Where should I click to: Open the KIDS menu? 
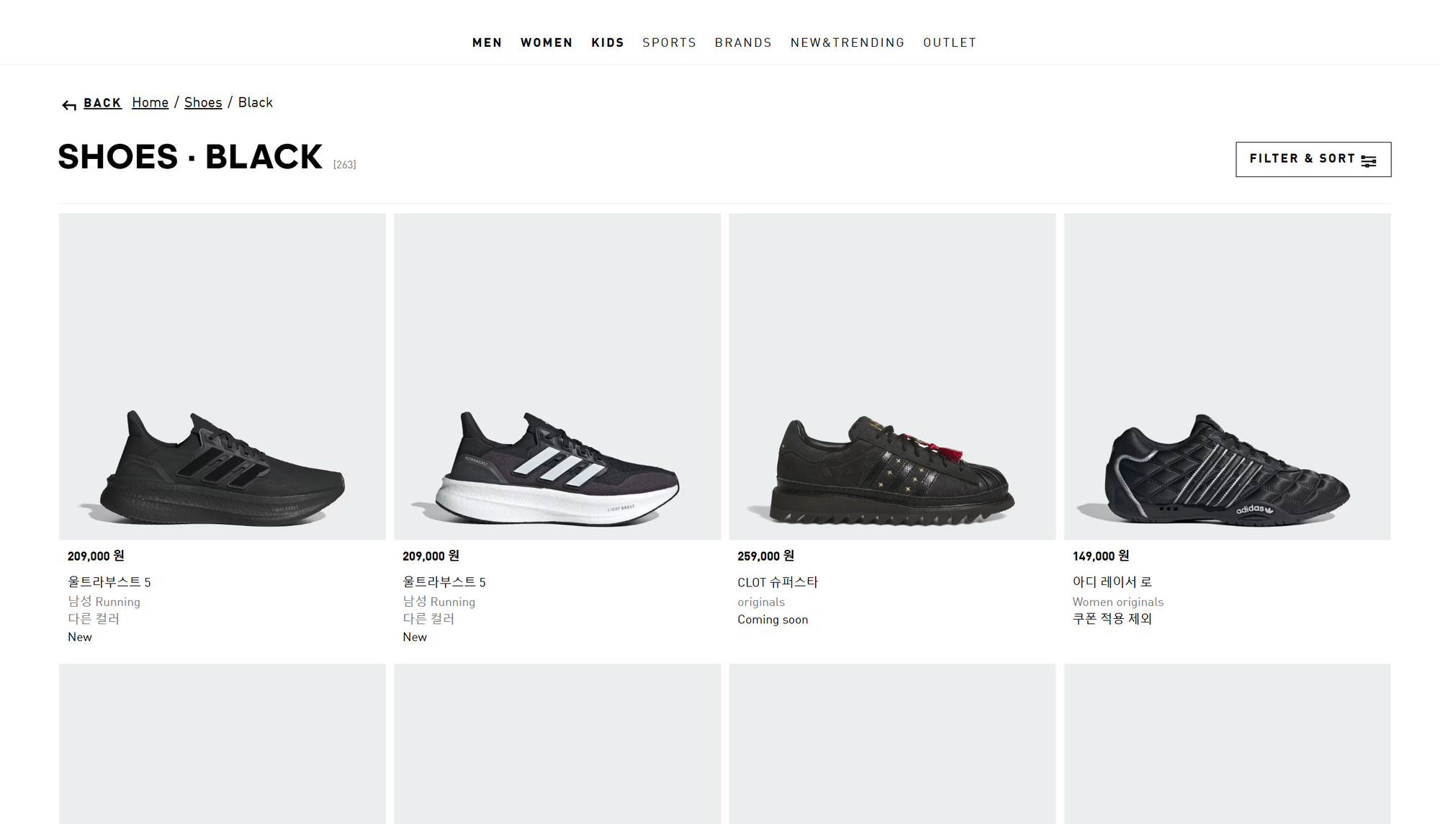(x=608, y=42)
